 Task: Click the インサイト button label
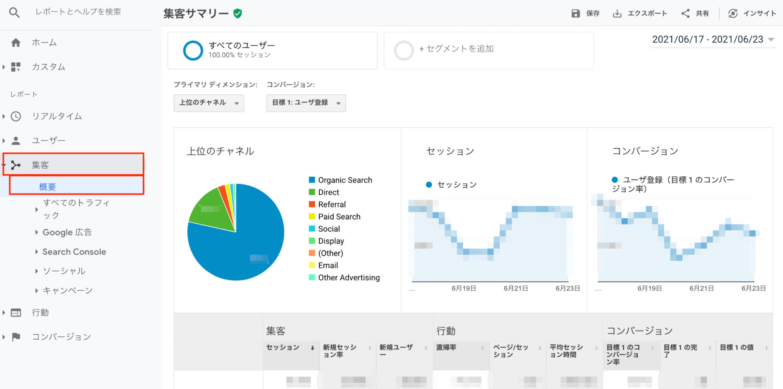click(x=759, y=13)
